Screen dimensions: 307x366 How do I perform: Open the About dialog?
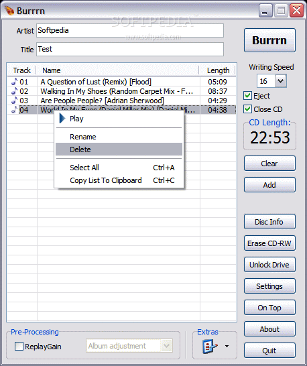pos(269,329)
